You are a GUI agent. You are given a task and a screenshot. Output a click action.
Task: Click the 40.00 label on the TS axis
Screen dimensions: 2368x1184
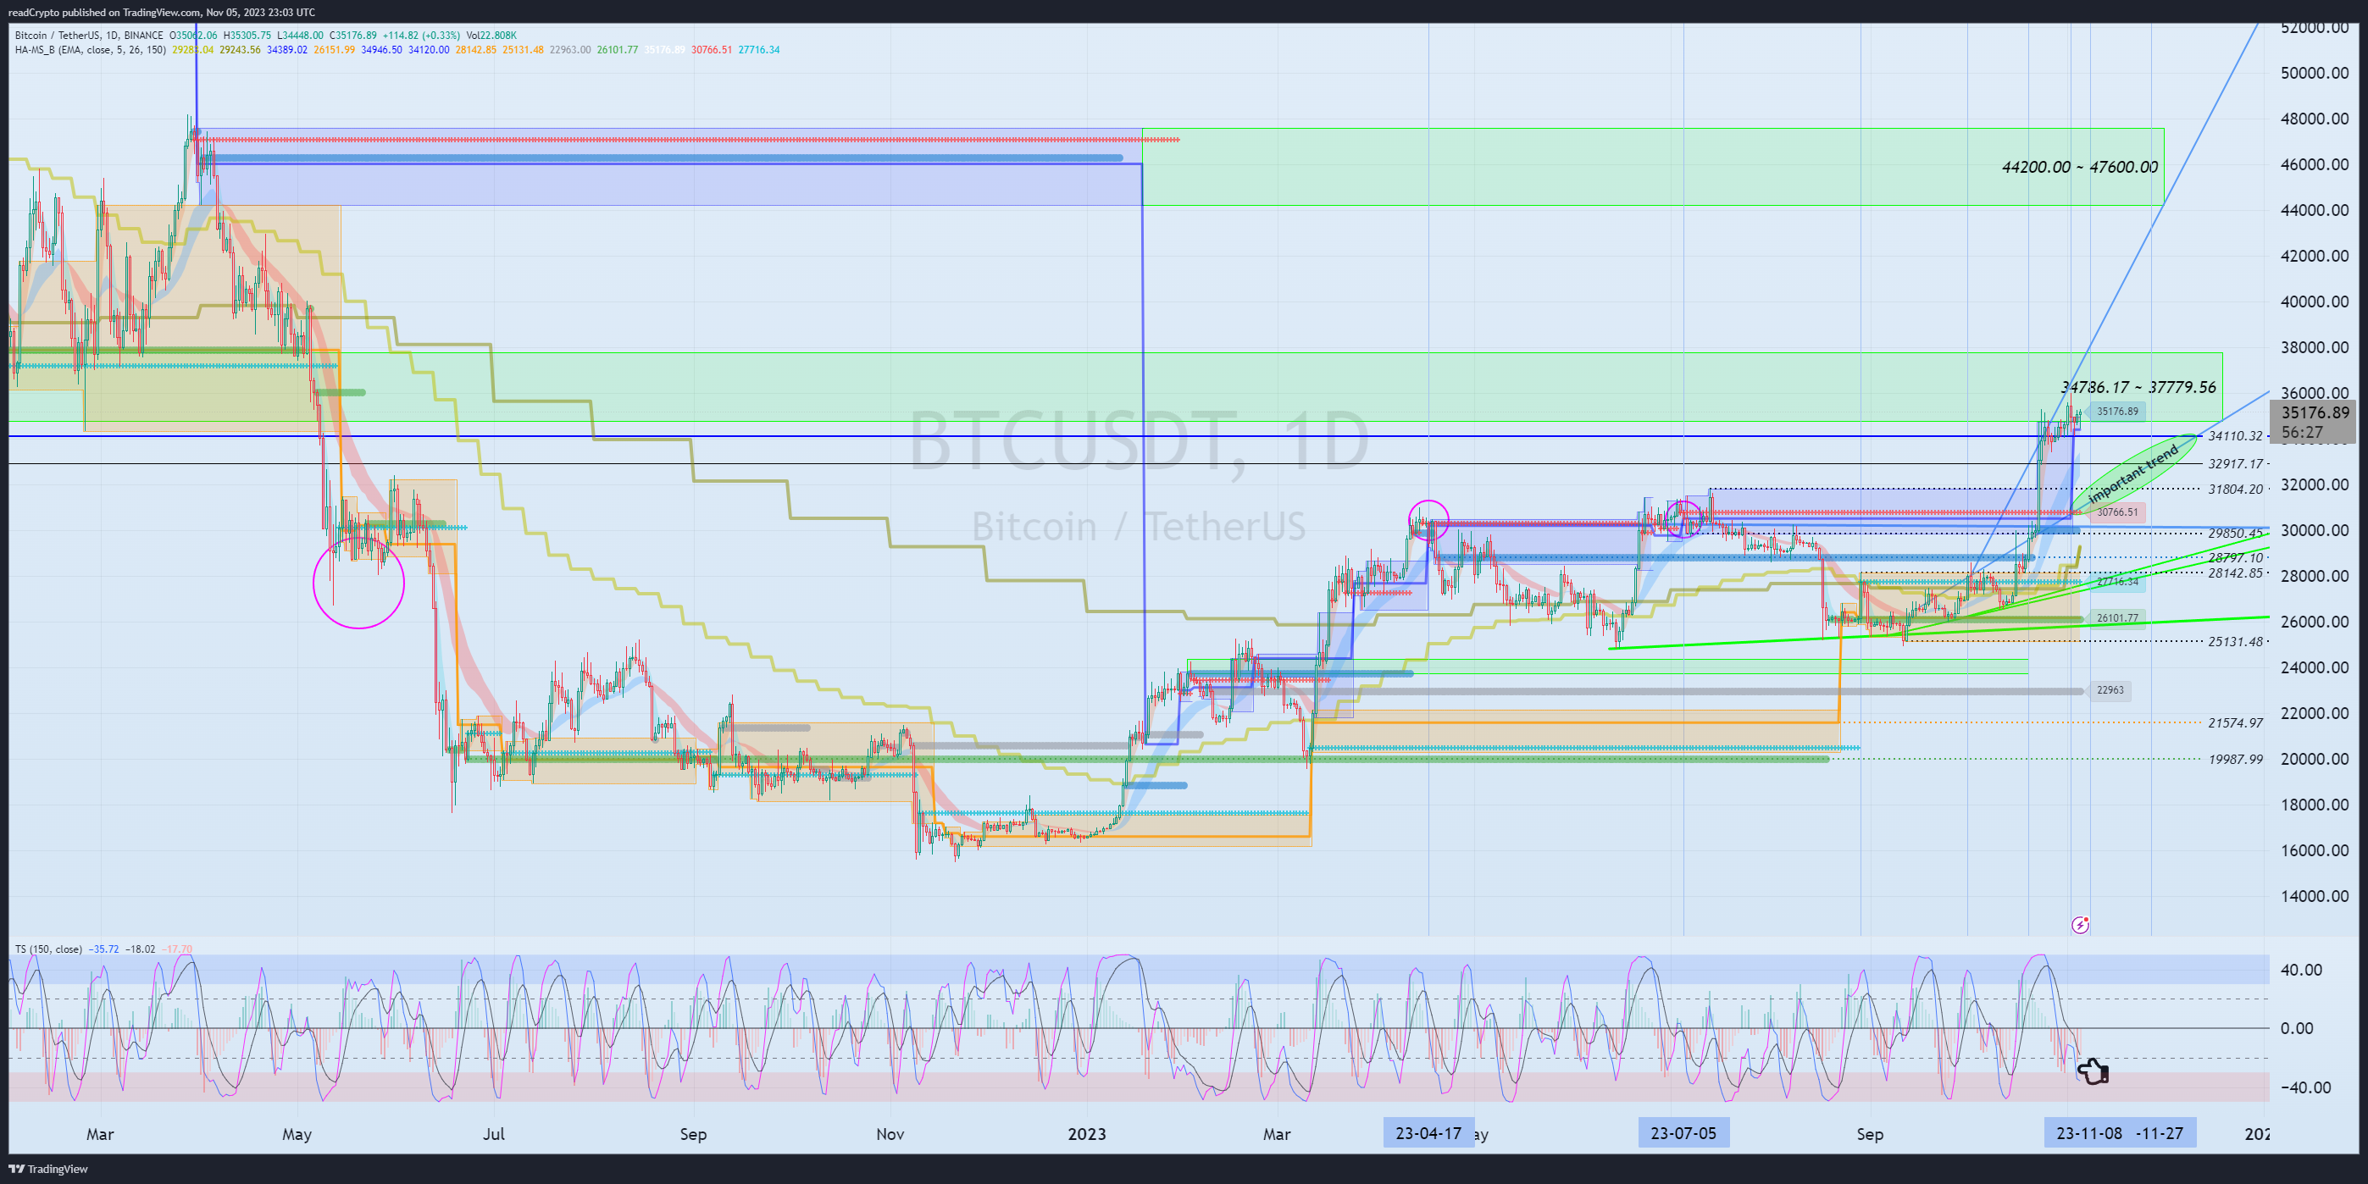(2302, 970)
